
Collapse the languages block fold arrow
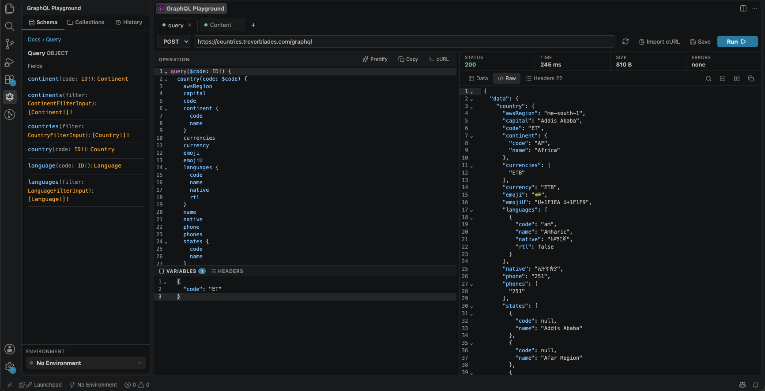(166, 168)
